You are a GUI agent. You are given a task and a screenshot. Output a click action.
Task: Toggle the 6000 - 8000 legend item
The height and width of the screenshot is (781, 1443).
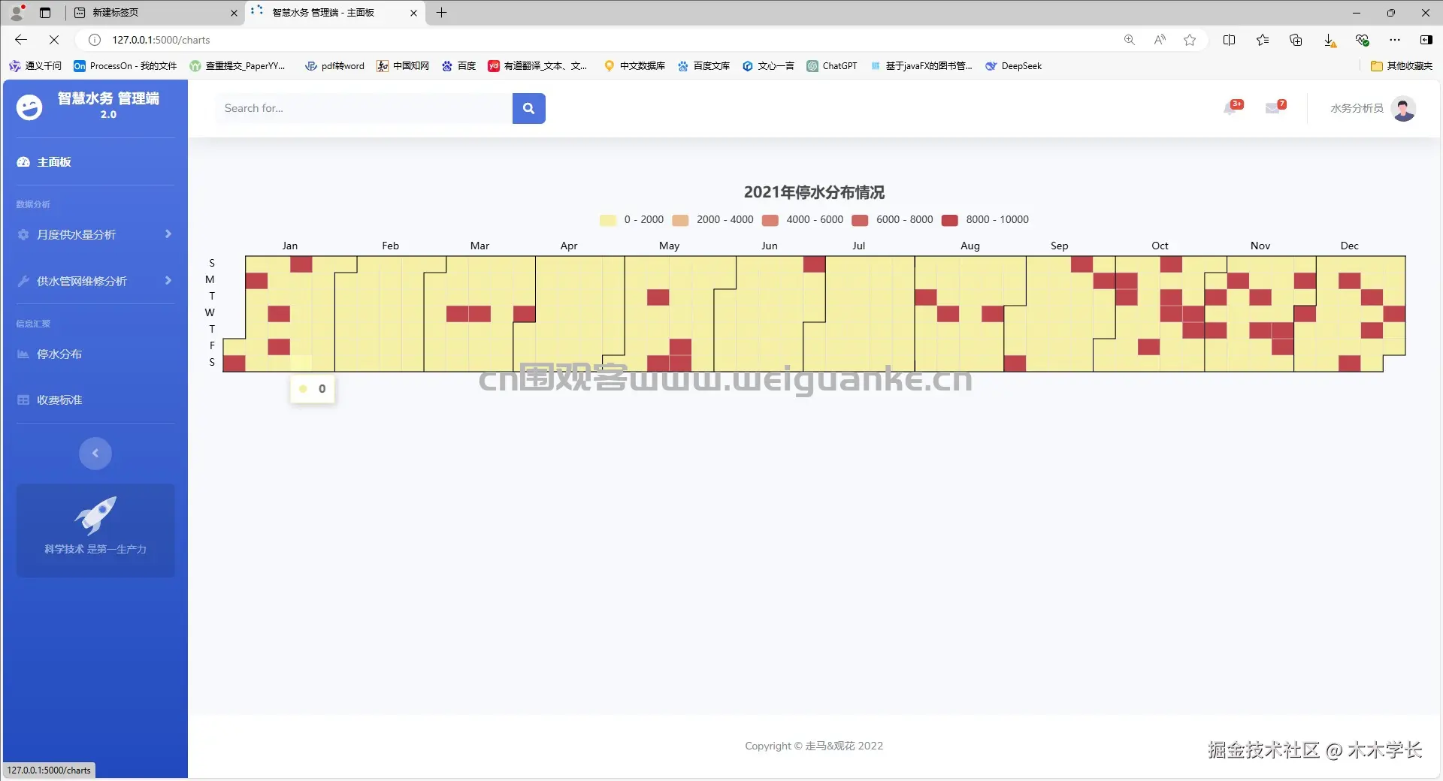click(x=892, y=220)
